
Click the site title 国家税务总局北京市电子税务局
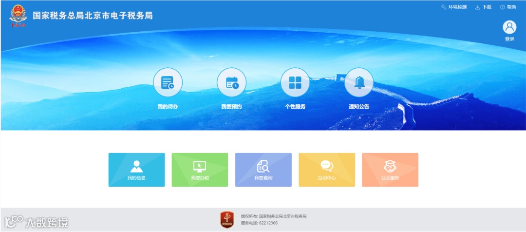(x=93, y=16)
